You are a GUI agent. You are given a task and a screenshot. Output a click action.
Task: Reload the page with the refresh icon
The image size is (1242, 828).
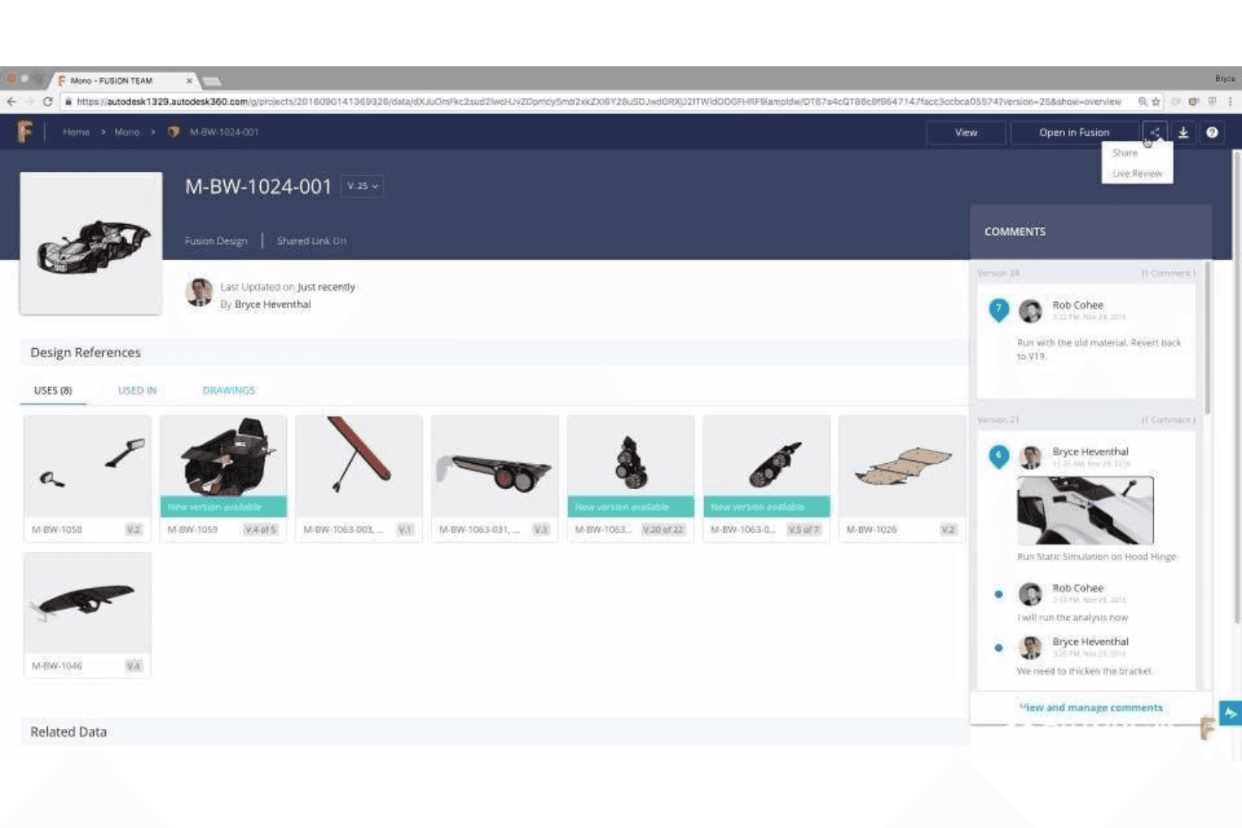coord(48,102)
